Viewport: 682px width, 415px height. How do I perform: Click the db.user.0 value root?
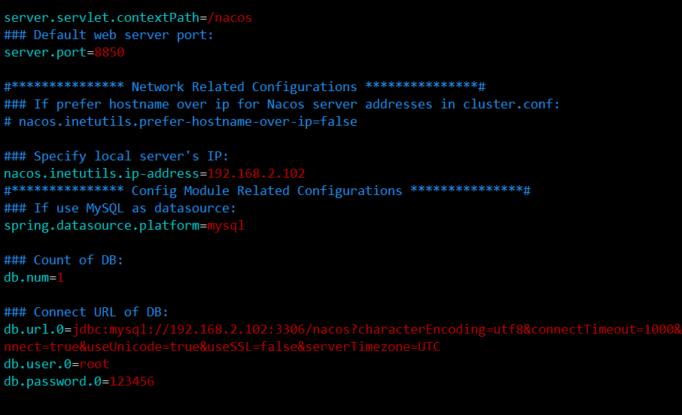94,365
